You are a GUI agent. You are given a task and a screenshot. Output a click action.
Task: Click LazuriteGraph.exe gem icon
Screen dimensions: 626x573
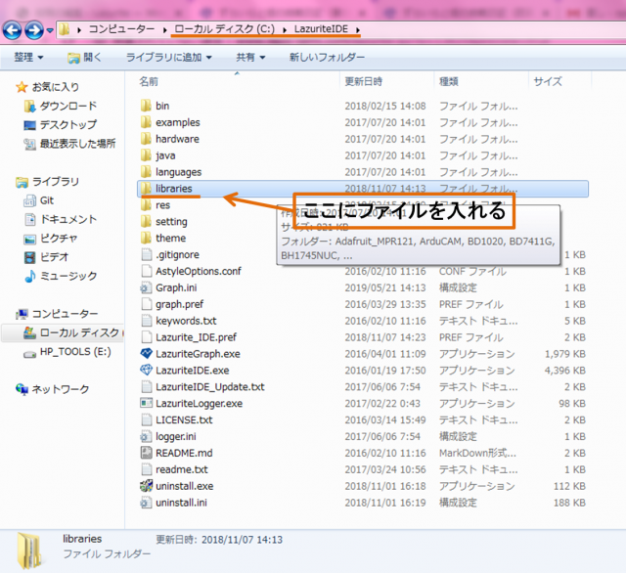[x=146, y=354]
